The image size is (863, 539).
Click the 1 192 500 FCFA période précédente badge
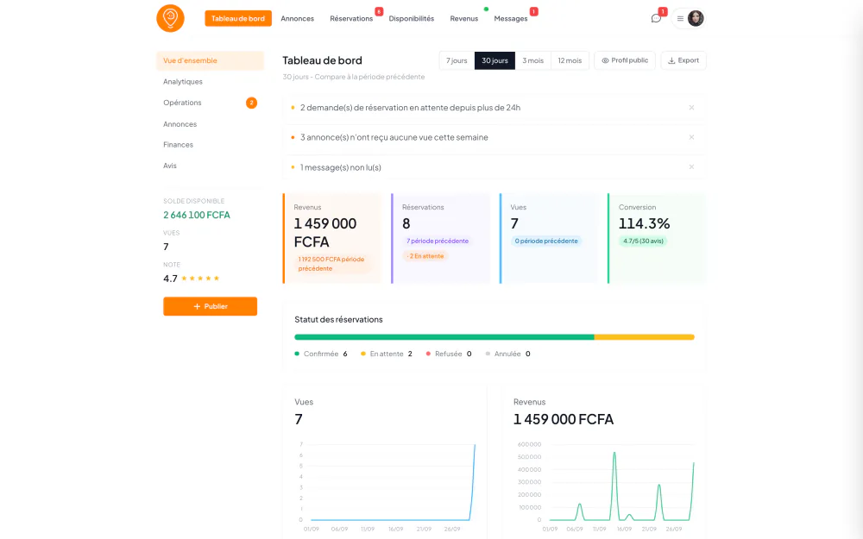(332, 263)
